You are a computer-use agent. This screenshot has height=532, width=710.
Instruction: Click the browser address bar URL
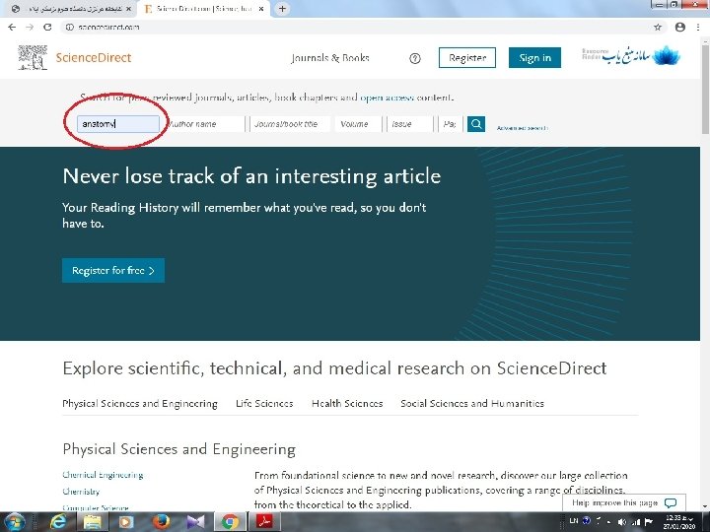[x=108, y=28]
